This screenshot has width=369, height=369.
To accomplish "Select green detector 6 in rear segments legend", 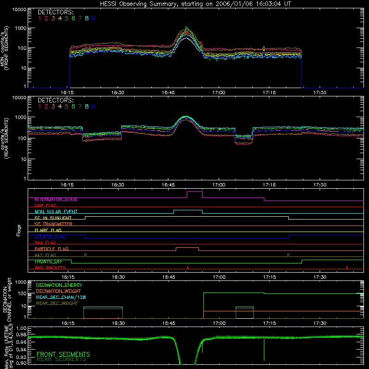I will (x=73, y=107).
